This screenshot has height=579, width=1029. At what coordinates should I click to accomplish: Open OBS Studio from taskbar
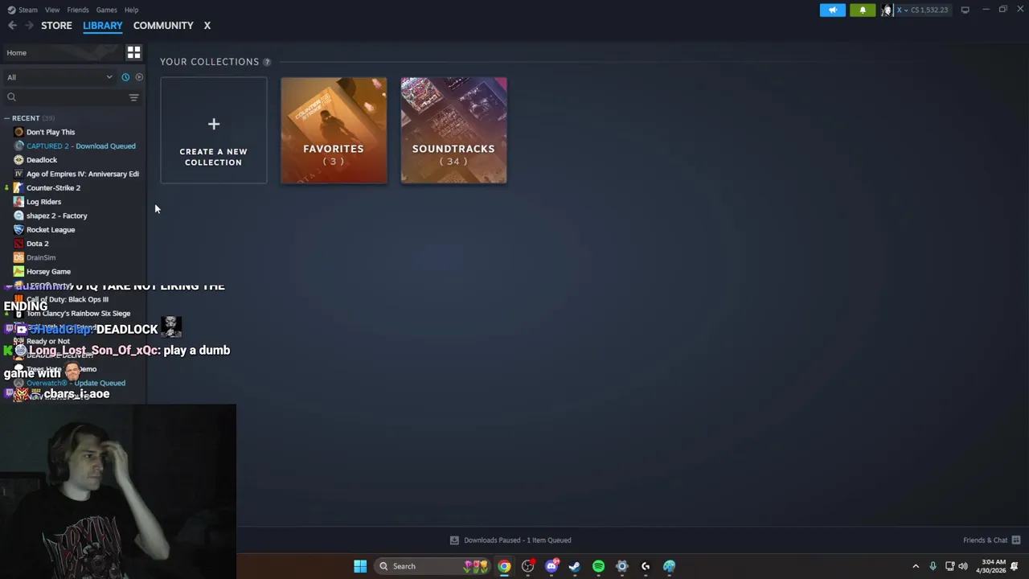coord(527,566)
